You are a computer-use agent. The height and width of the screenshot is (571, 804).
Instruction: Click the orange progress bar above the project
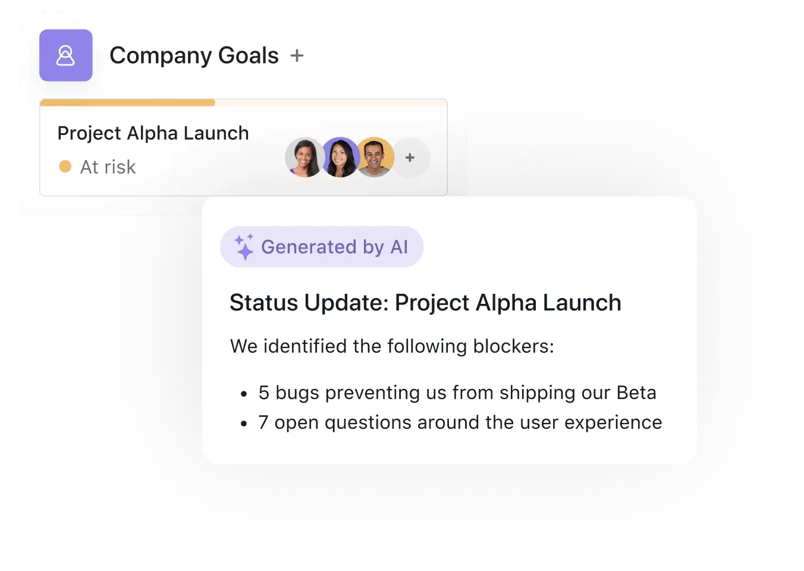click(x=127, y=102)
